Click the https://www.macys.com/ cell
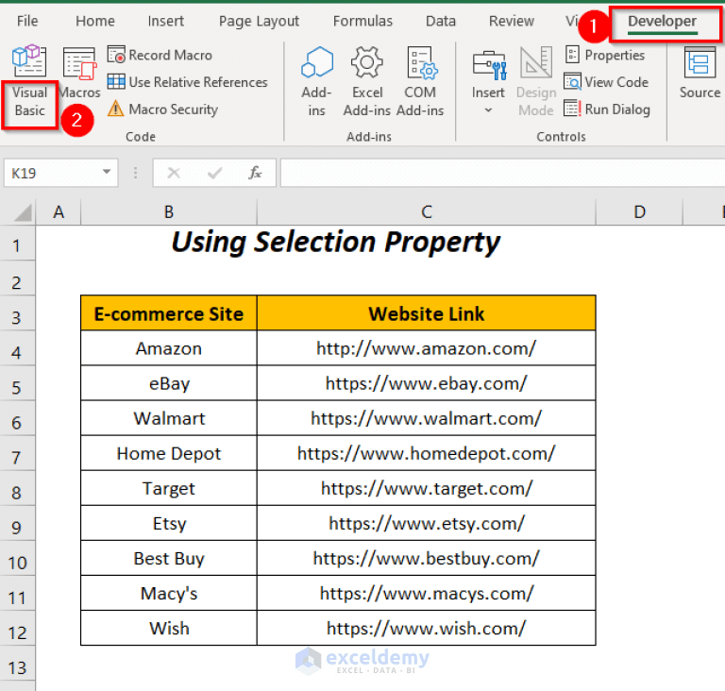The image size is (725, 691). tap(427, 594)
